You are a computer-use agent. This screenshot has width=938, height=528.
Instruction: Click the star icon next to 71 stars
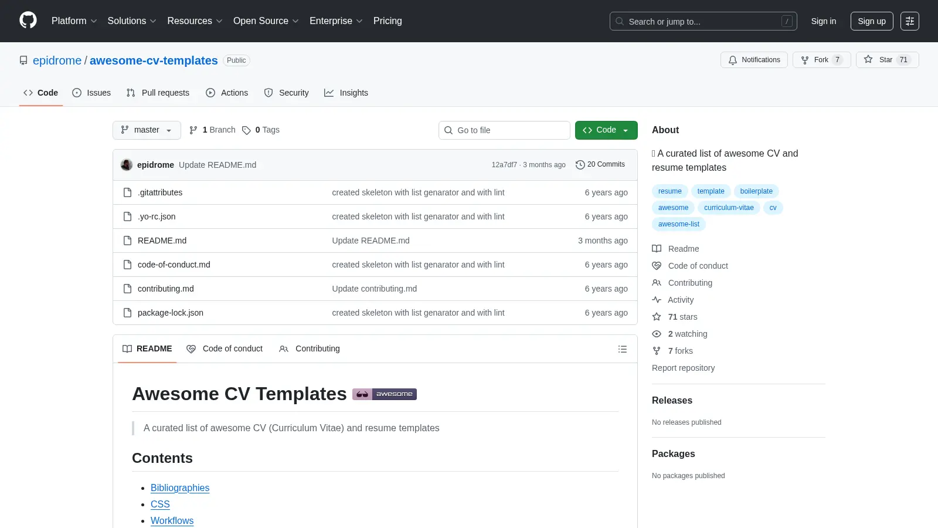[657, 317]
